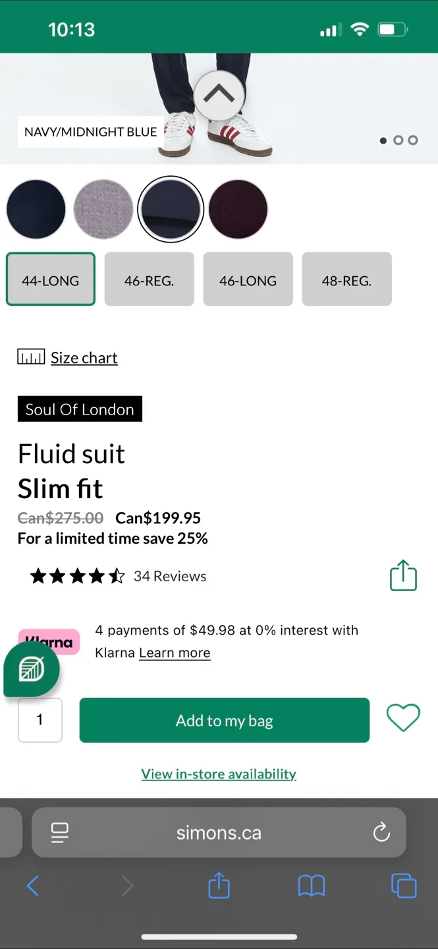Open the Soul Of London brand page
The image size is (438, 949).
80,409
